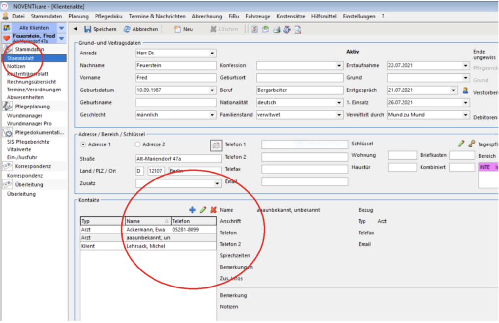The width and height of the screenshot is (499, 323).
Task: Open the Erstaufnahme date dropdown
Action: [465, 65]
